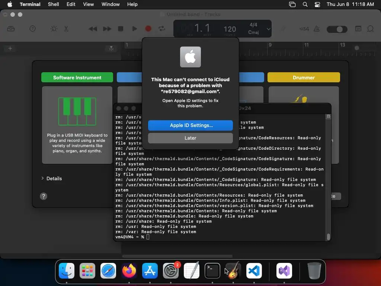The image size is (381, 286).
Task: Rewind playback in GarageBand
Action: coord(93,29)
